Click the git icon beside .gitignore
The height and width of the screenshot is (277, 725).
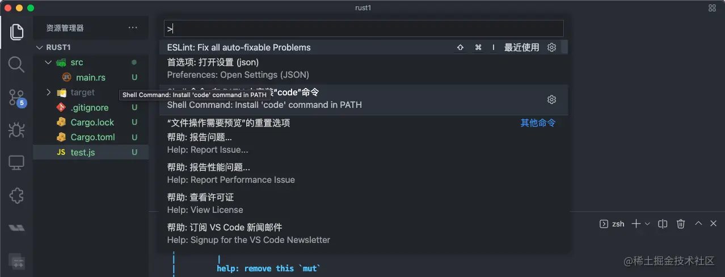(x=61, y=107)
